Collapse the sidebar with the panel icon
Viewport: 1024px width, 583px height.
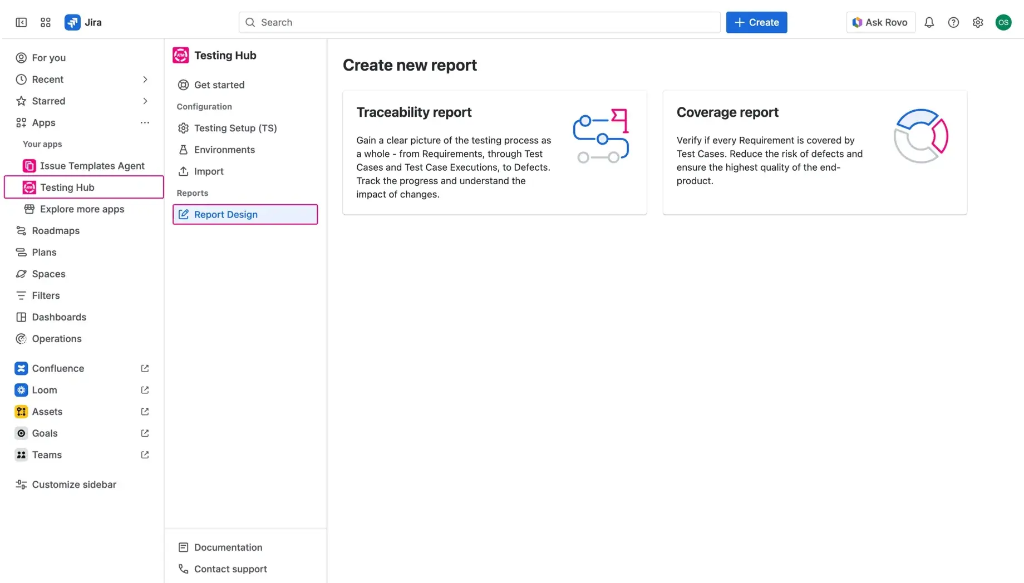pos(21,22)
